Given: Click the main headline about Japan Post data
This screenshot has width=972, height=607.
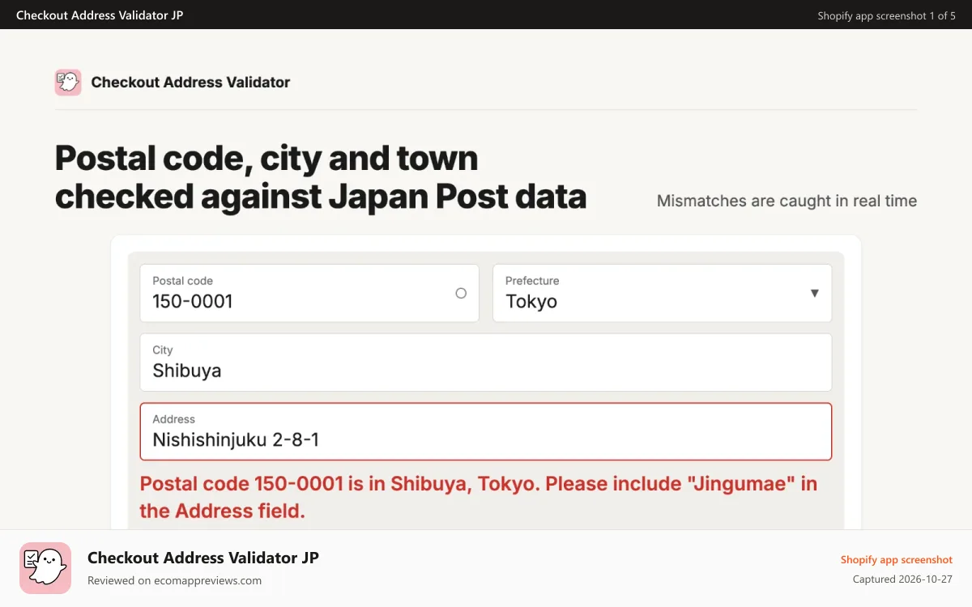Looking at the screenshot, I should tap(321, 177).
